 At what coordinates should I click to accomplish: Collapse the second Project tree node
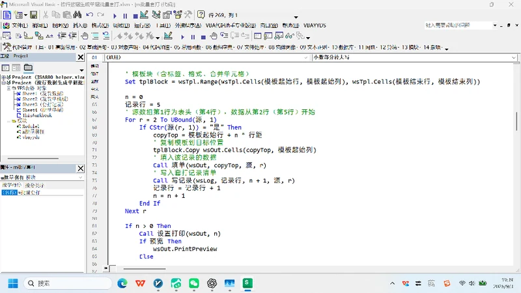pos(4,83)
